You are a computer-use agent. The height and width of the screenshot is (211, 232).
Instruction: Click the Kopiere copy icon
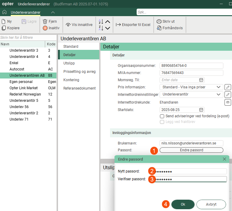[x=4, y=28]
